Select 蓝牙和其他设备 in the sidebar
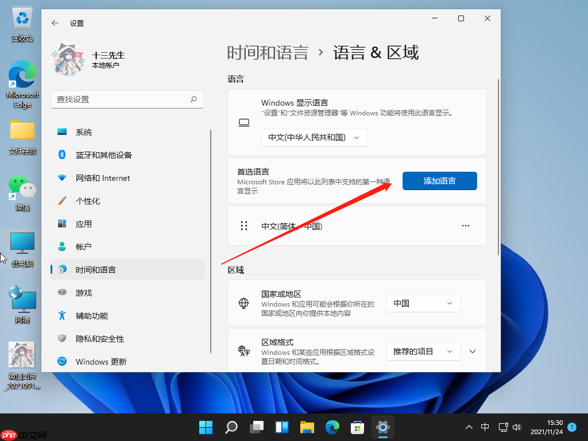This screenshot has height=441, width=588. click(103, 154)
